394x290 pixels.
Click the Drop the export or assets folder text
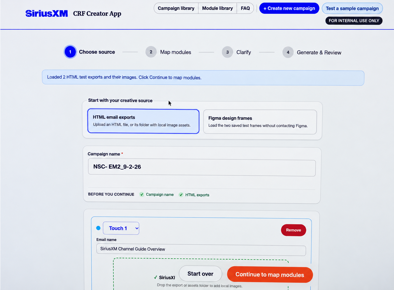click(199, 285)
